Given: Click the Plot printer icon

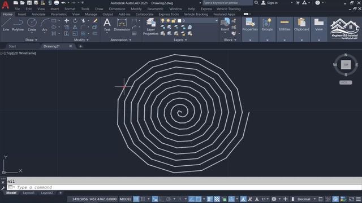Looking at the screenshot, I should (57, 3).
